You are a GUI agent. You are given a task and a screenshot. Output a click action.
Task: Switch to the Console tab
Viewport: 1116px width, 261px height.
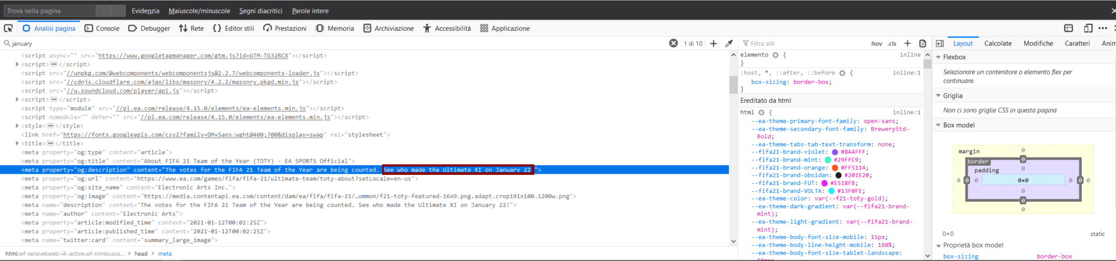[x=102, y=28]
